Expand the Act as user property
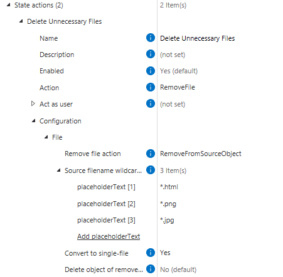283x277 pixels. (33, 103)
